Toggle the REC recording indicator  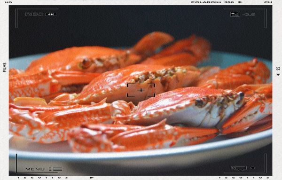[34, 15]
